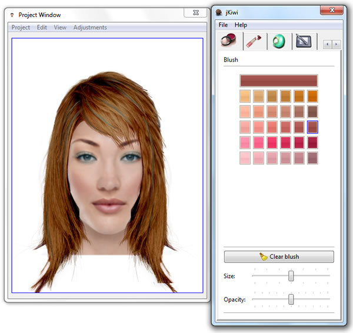Open the Help menu in jKiwi
The image size is (353, 333).
[x=241, y=25]
